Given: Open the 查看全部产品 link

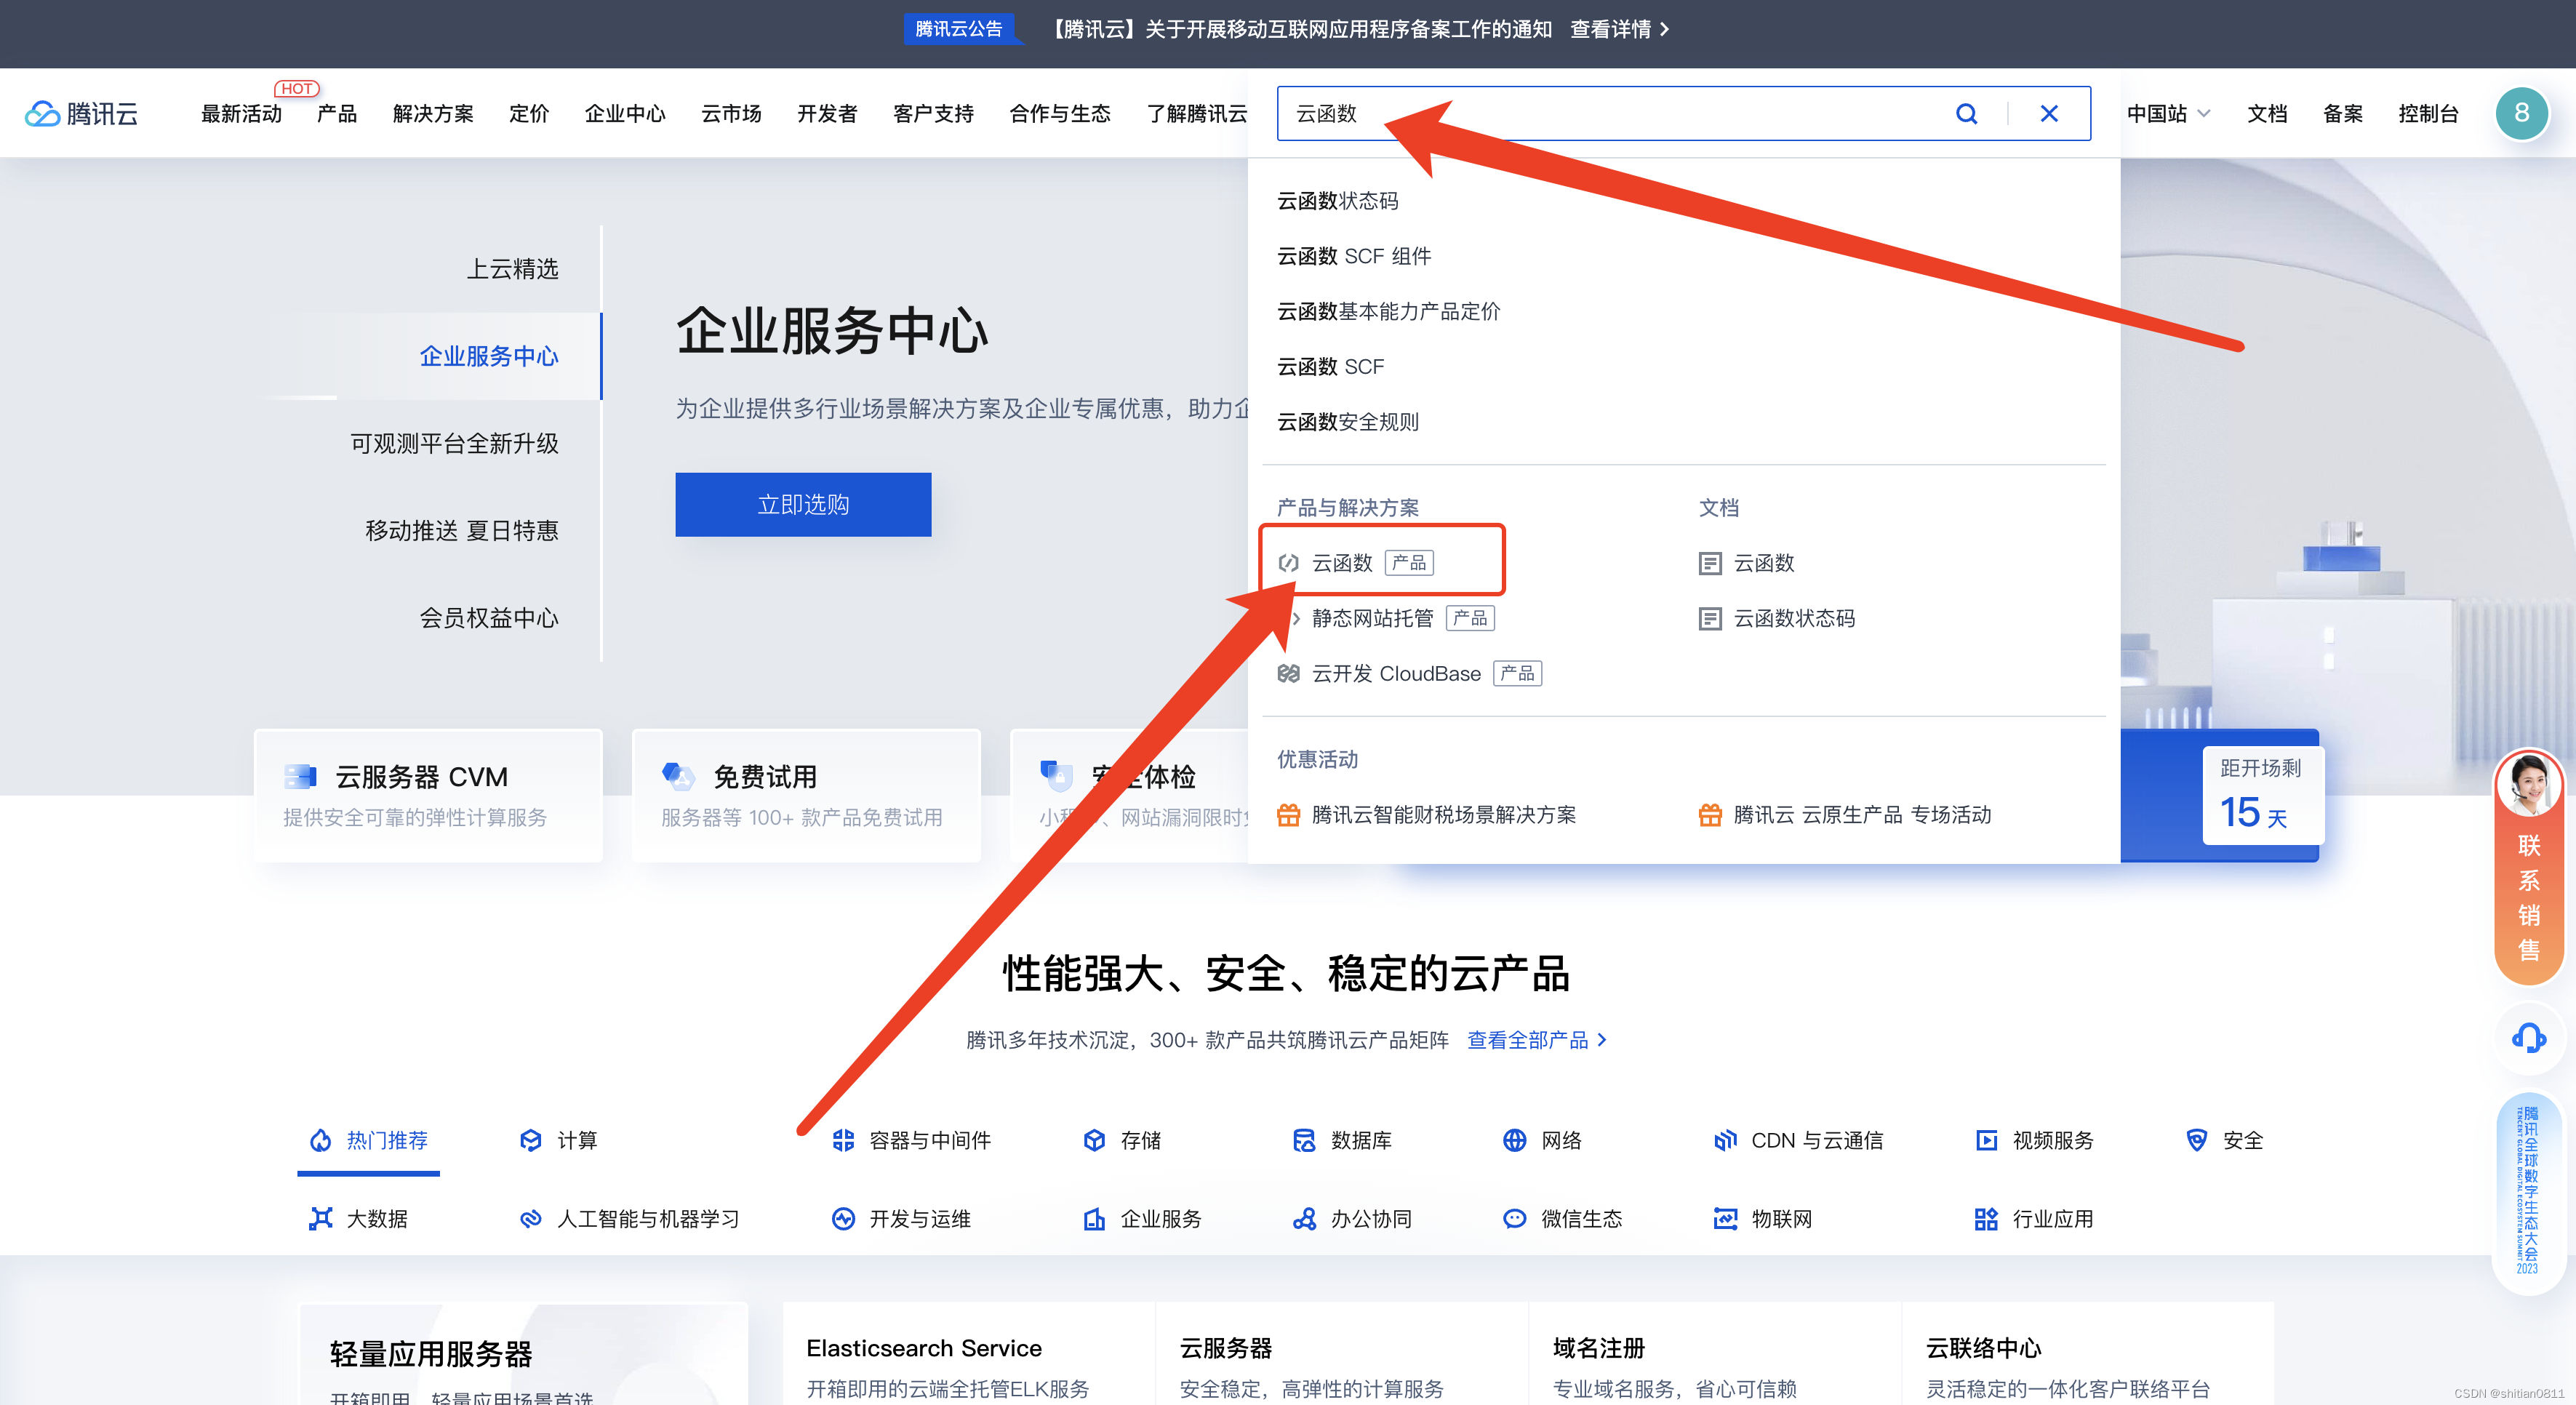Looking at the screenshot, I should (x=1537, y=1040).
